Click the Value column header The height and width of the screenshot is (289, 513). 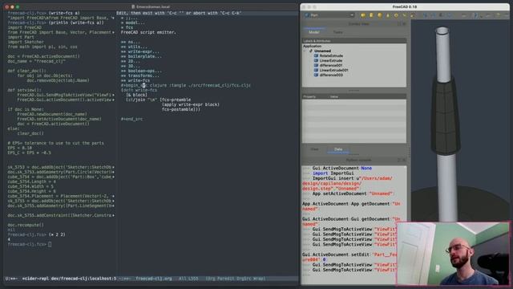[x=334, y=96]
